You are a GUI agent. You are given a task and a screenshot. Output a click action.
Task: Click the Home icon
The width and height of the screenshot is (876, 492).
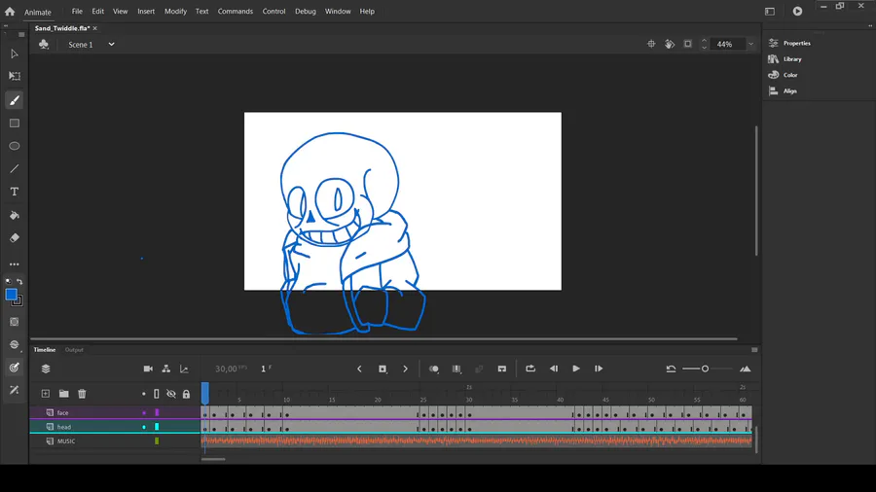point(10,11)
